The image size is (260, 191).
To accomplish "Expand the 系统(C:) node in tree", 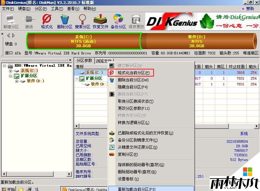I will click(x=11, y=71).
